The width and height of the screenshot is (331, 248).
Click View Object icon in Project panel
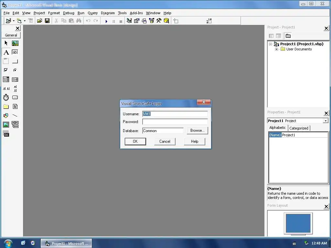[278, 36]
